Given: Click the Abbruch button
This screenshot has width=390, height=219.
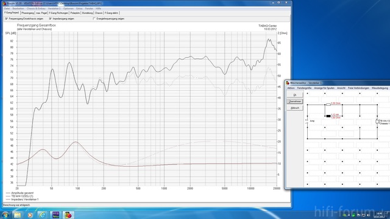Looking at the screenshot, I should [x=295, y=108].
